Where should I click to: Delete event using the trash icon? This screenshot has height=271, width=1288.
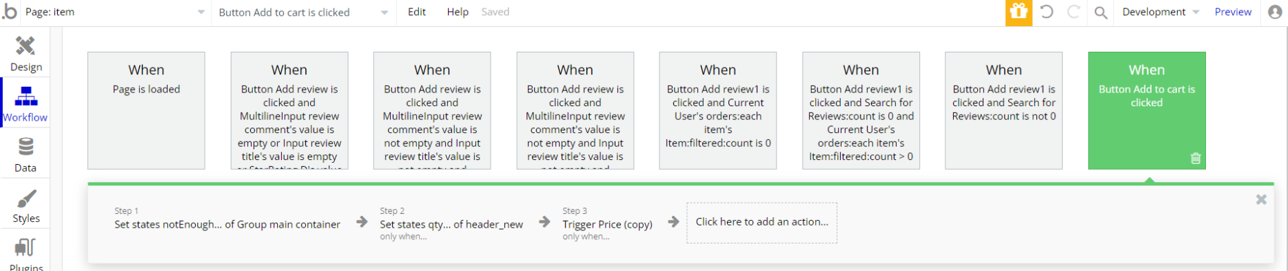click(1196, 158)
